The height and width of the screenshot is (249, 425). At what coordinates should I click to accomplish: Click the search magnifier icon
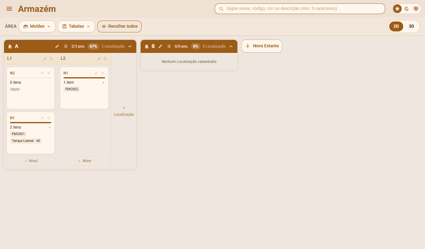tap(222, 9)
